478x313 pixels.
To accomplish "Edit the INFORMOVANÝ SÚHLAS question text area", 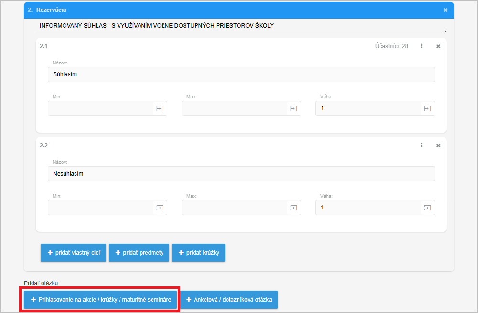I will [239, 26].
